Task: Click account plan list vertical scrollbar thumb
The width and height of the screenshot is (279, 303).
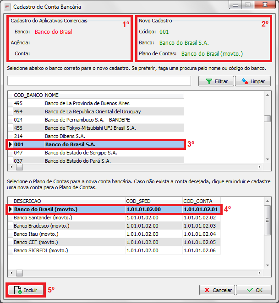Action: pyautogui.click(x=268, y=220)
